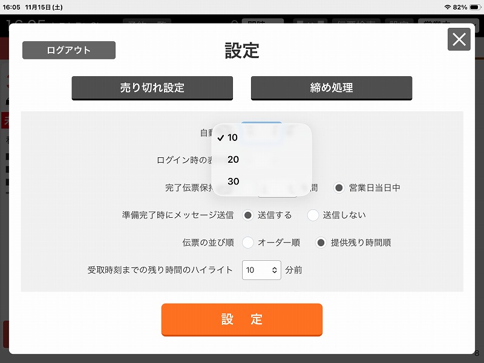The width and height of the screenshot is (484, 363).
Task: Tap the clock time in status bar
Action: 11,7
